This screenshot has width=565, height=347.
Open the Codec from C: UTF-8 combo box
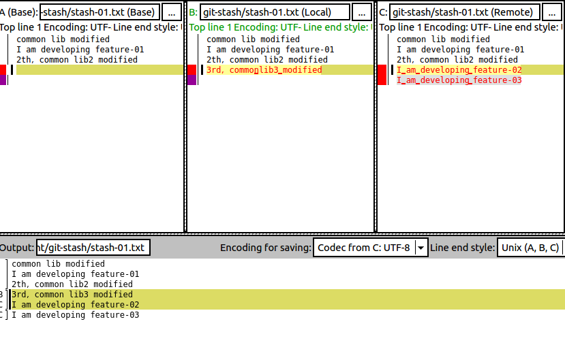click(371, 248)
